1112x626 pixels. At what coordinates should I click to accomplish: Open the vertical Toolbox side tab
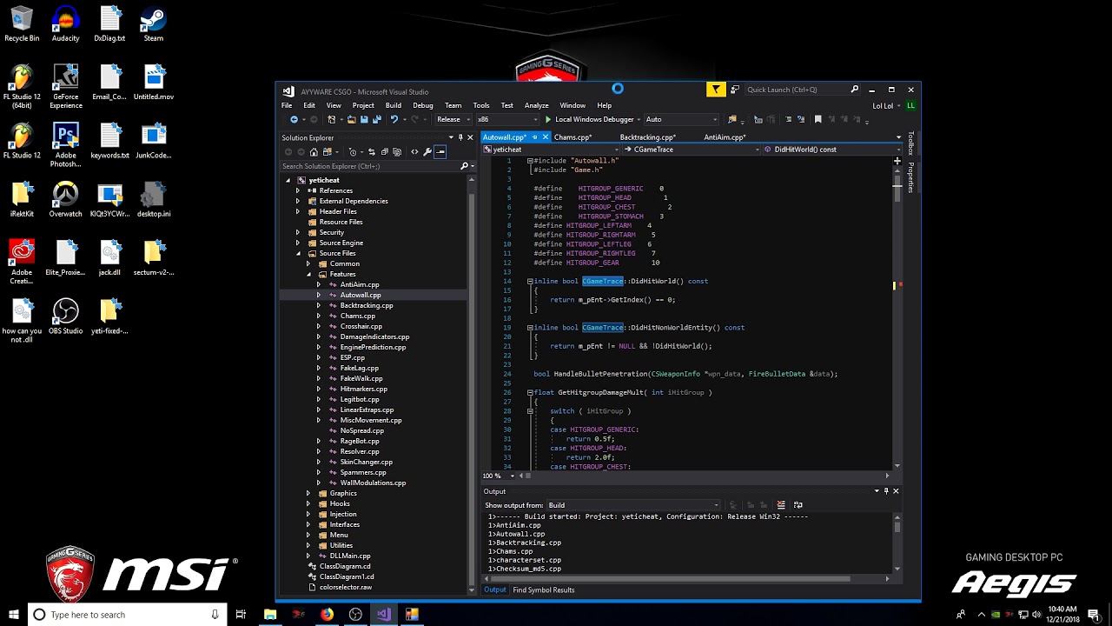click(x=910, y=143)
